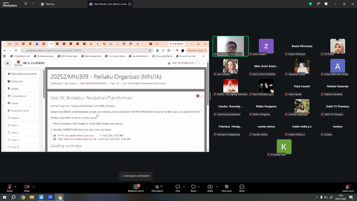Click the connected-people icon next to the green shield
This screenshot has width=357, height=201.
pos(319,4)
